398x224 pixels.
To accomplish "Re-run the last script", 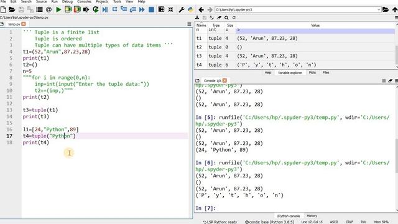I will [96, 10].
